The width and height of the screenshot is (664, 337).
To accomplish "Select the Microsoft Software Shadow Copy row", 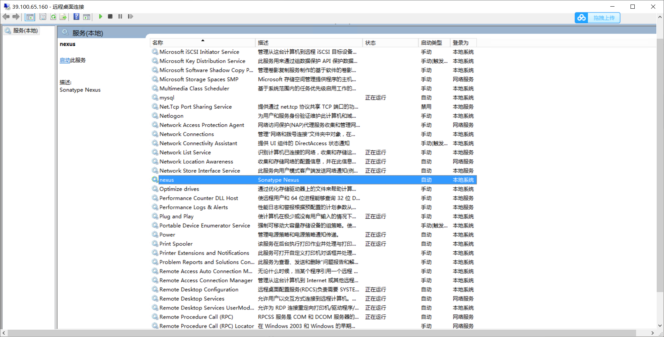I will (313, 70).
